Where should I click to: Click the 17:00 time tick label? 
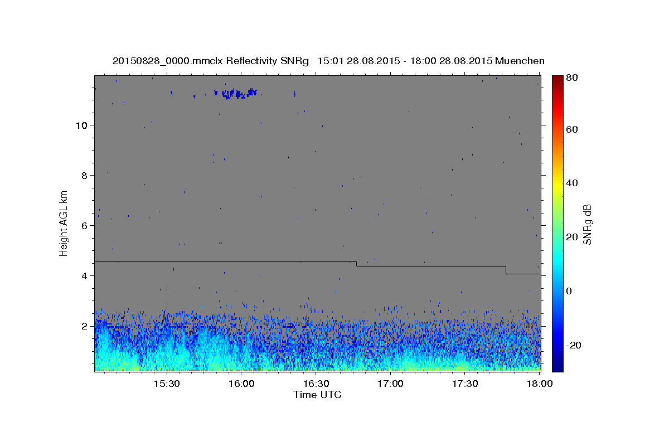[390, 384]
